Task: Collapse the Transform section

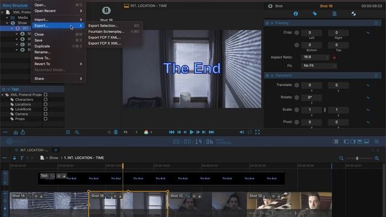Action: (x=272, y=75)
